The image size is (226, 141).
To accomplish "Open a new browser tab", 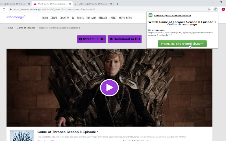I will 118,4.
